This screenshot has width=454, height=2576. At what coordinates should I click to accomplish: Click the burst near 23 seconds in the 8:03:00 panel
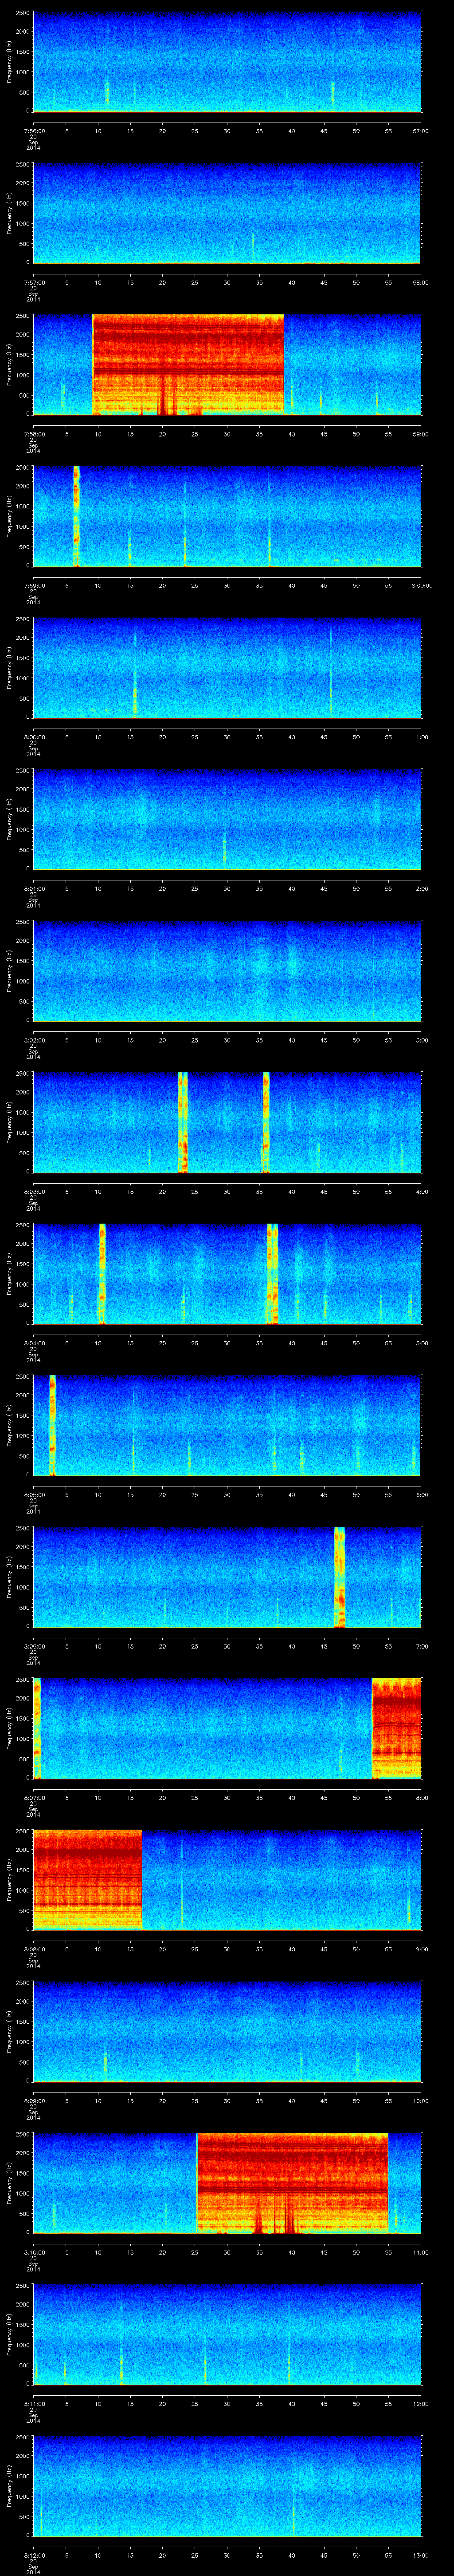coord(183,1121)
